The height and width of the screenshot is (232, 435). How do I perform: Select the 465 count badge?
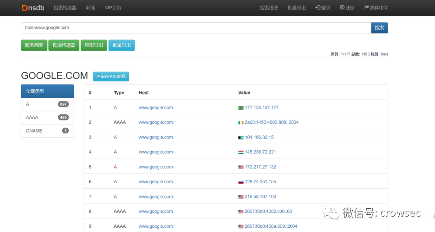(x=63, y=117)
